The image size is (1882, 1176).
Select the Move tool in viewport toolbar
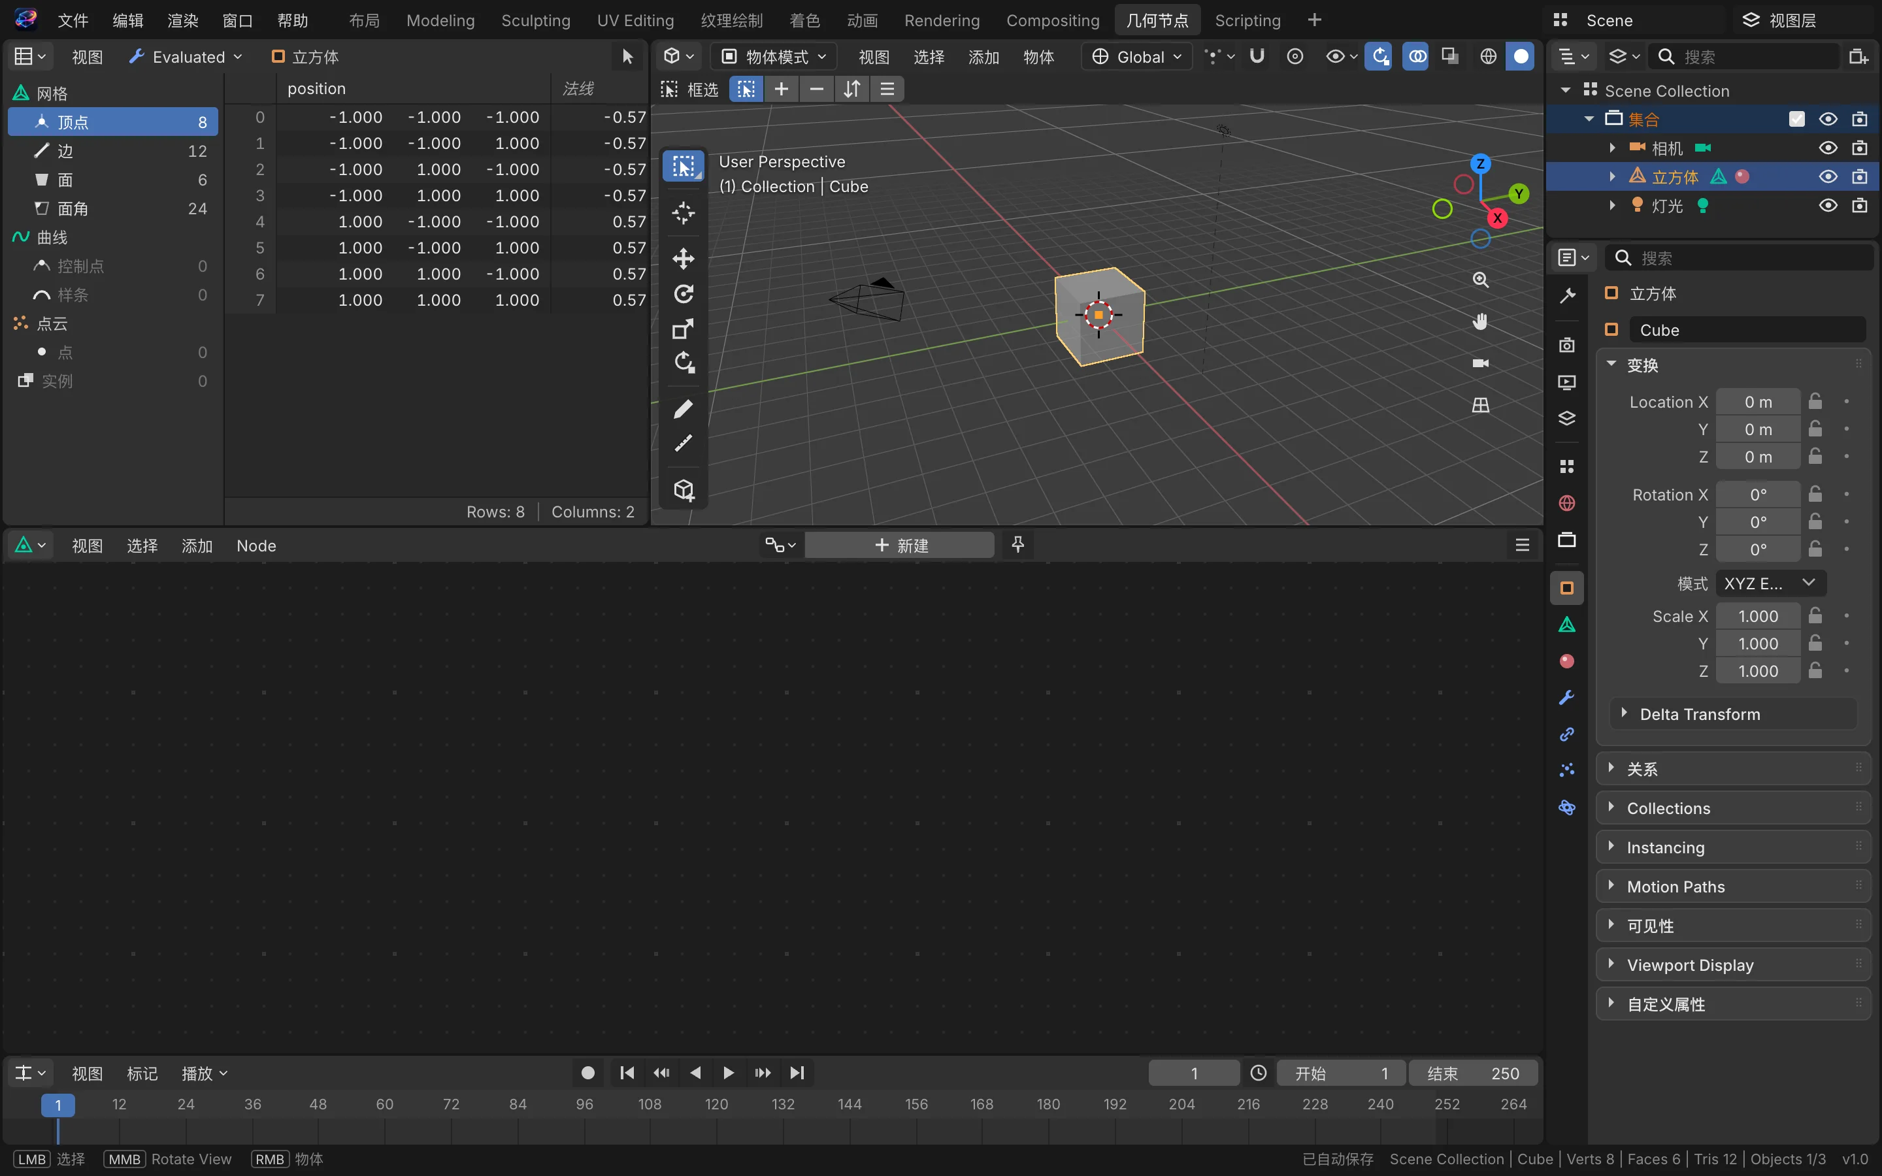(683, 258)
